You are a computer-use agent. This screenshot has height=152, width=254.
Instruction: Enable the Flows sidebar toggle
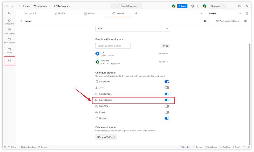point(167,112)
